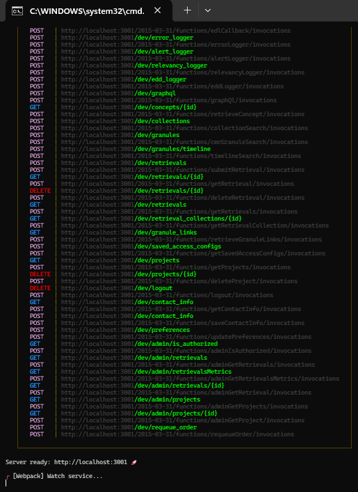
Task: Click the /dev/error_logger endpoint URL
Action: click(127, 38)
